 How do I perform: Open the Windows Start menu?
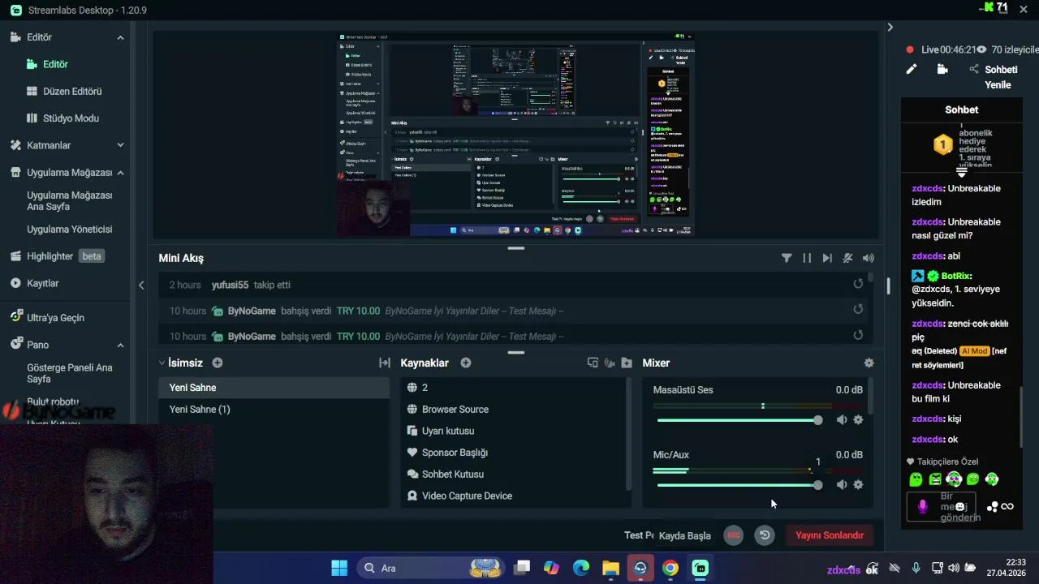(x=339, y=568)
